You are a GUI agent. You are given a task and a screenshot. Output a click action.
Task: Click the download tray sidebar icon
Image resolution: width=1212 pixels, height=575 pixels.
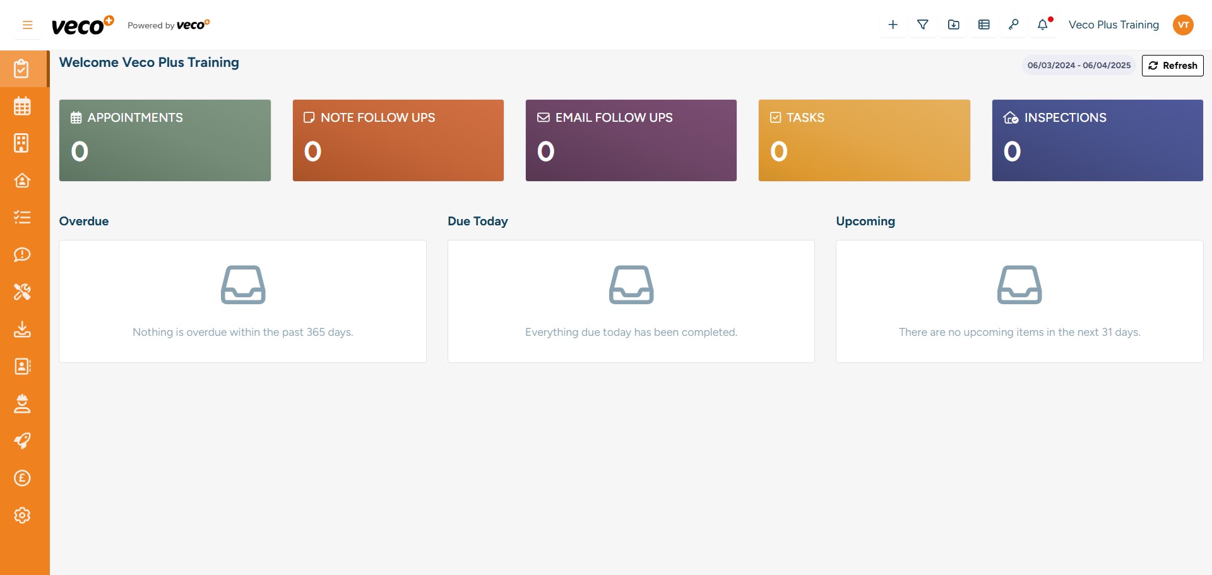point(22,329)
